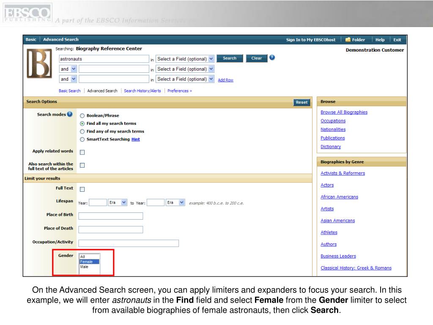Open first Select a Field dropdown
The image size is (433, 325).
coord(185,59)
